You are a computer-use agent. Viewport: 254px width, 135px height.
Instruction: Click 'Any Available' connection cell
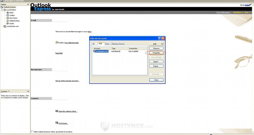(133, 51)
